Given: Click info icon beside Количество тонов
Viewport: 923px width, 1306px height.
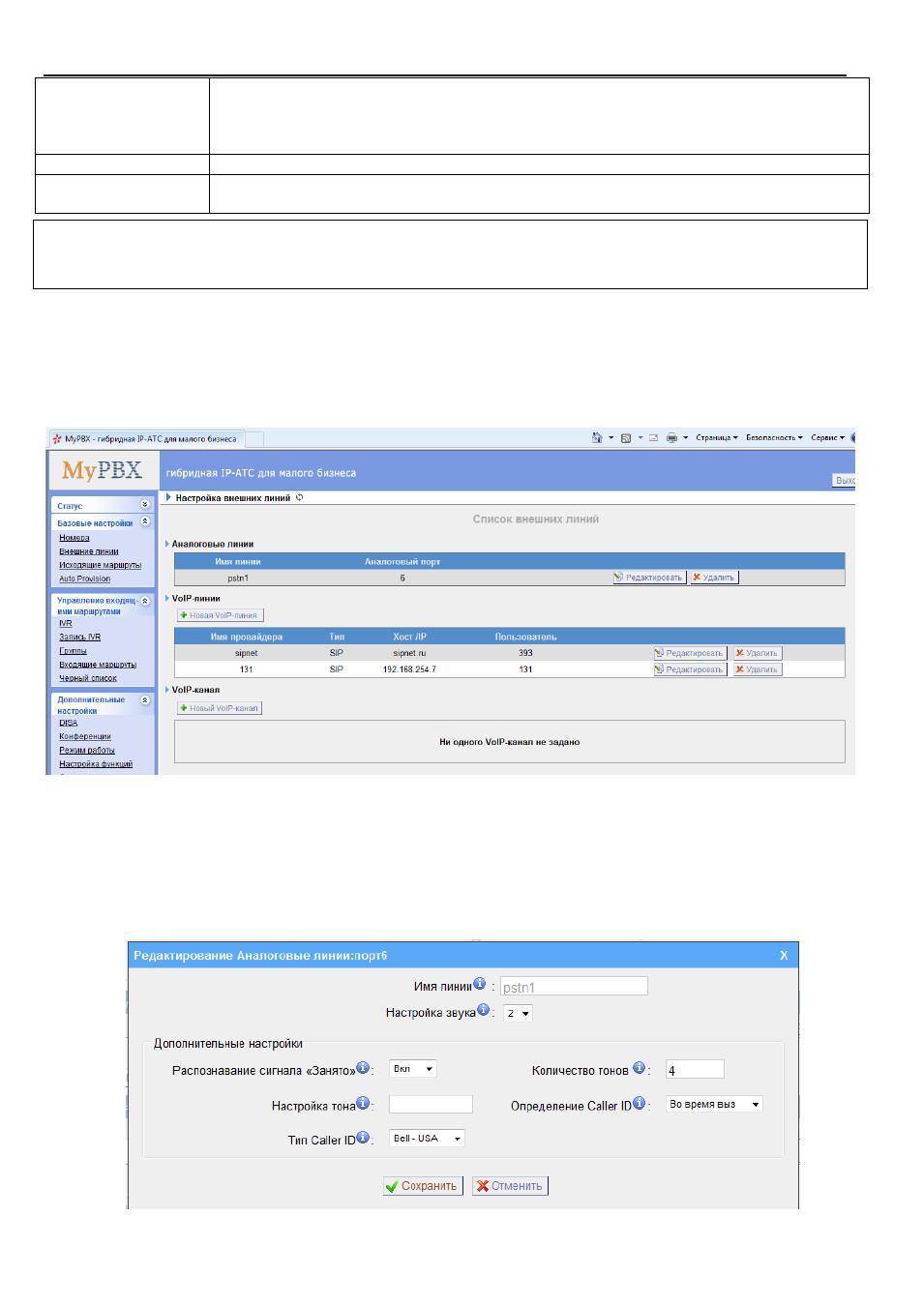Looking at the screenshot, I should coord(639,1068).
